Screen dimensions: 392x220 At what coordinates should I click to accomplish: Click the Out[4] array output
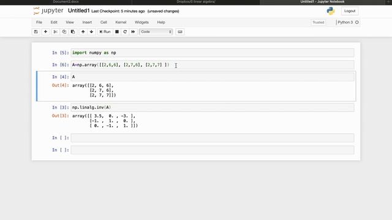click(94, 90)
